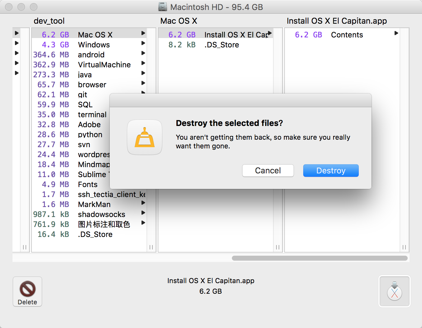Expand the VirtualMachine folder arrow

[x=143, y=63]
